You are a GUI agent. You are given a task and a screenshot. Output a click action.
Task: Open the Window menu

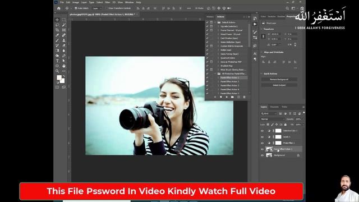[x=129, y=2]
